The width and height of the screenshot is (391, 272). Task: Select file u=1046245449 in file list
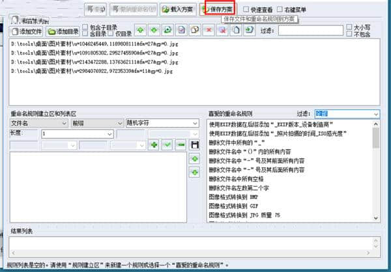coord(94,44)
